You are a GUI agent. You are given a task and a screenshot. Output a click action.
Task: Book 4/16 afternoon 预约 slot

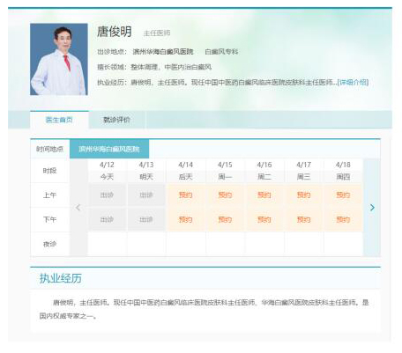tap(264, 219)
